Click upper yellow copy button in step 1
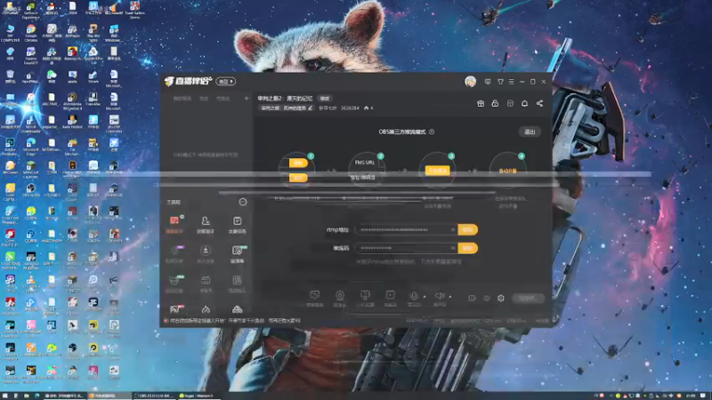 pyautogui.click(x=298, y=163)
